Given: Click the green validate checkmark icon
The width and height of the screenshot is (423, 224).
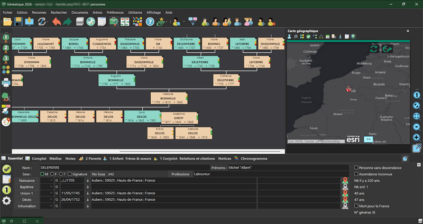Looking at the screenshot, I should coord(6,169).
